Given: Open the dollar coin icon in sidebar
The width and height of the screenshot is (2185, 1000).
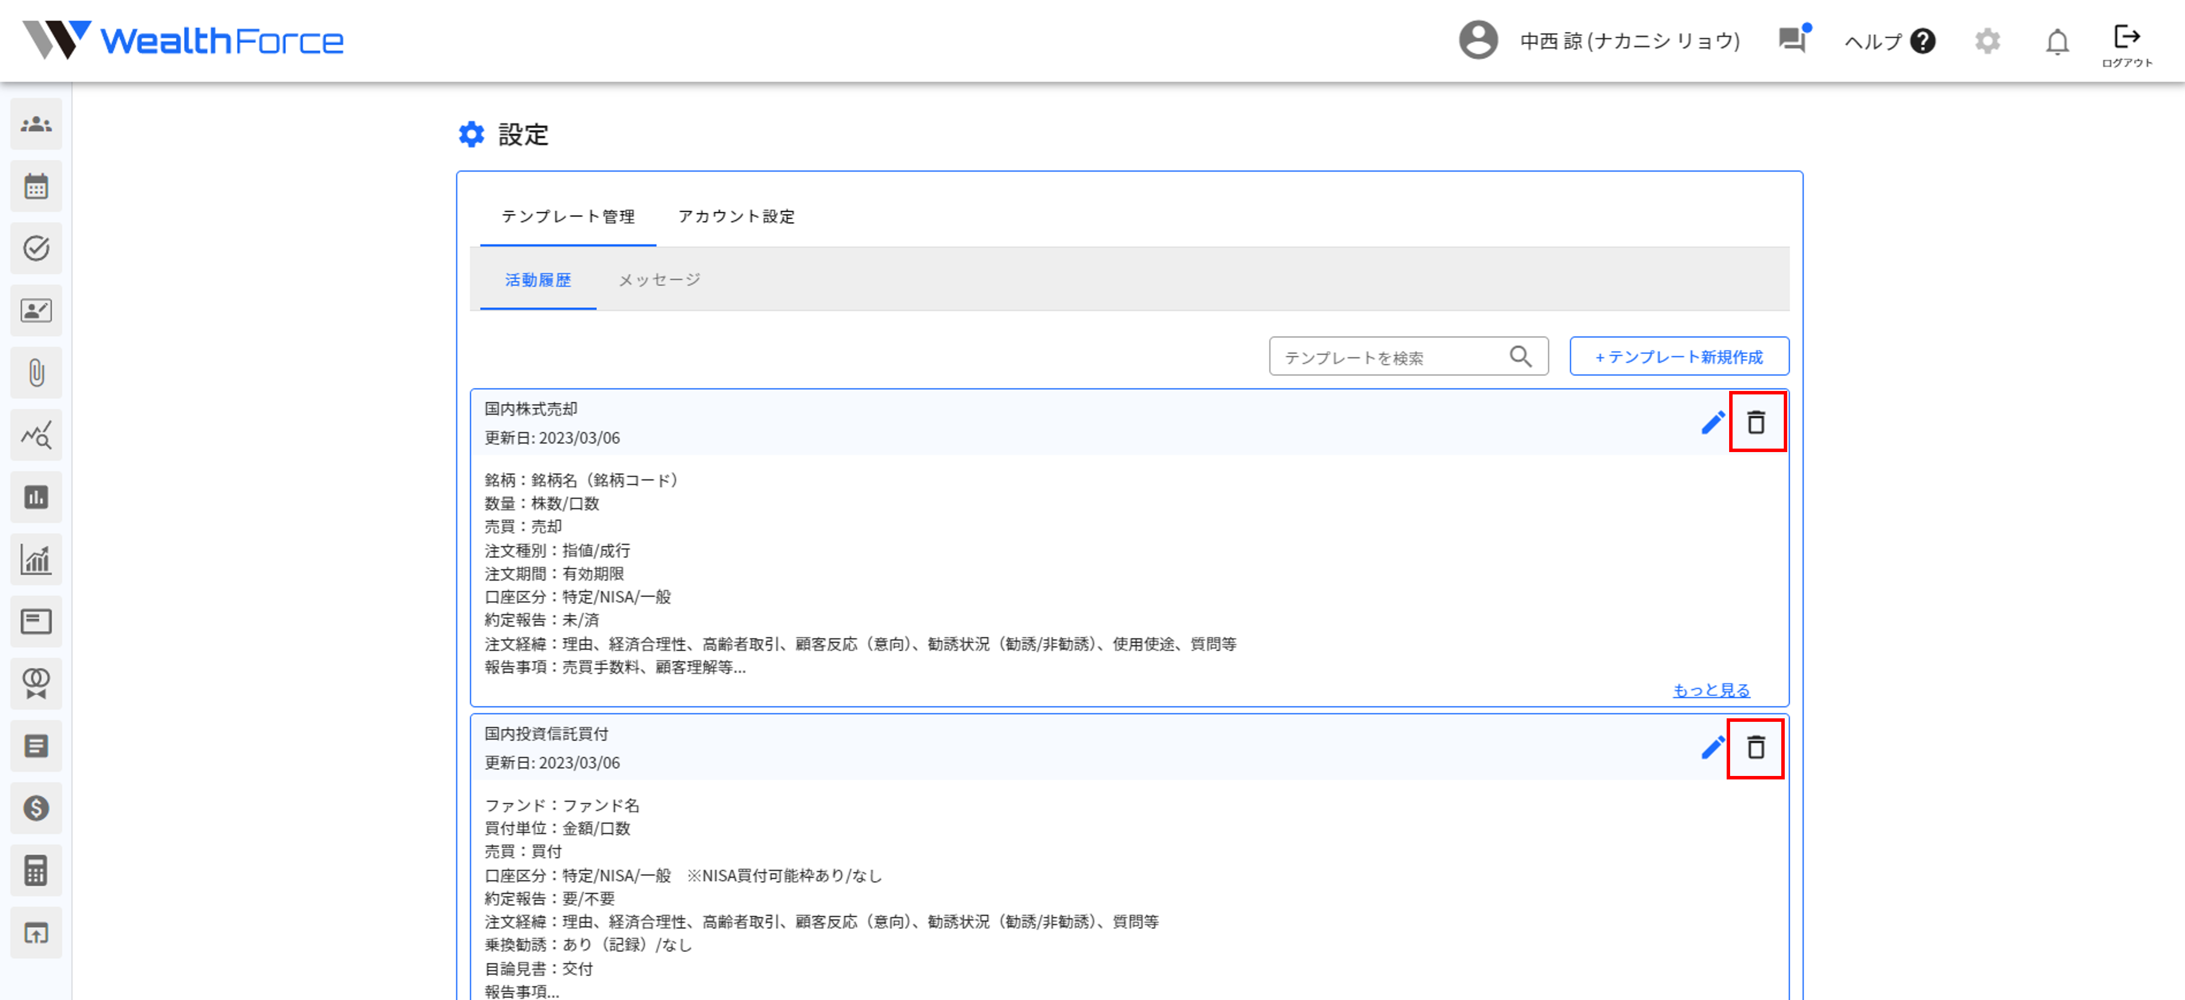Looking at the screenshot, I should pos(36,808).
